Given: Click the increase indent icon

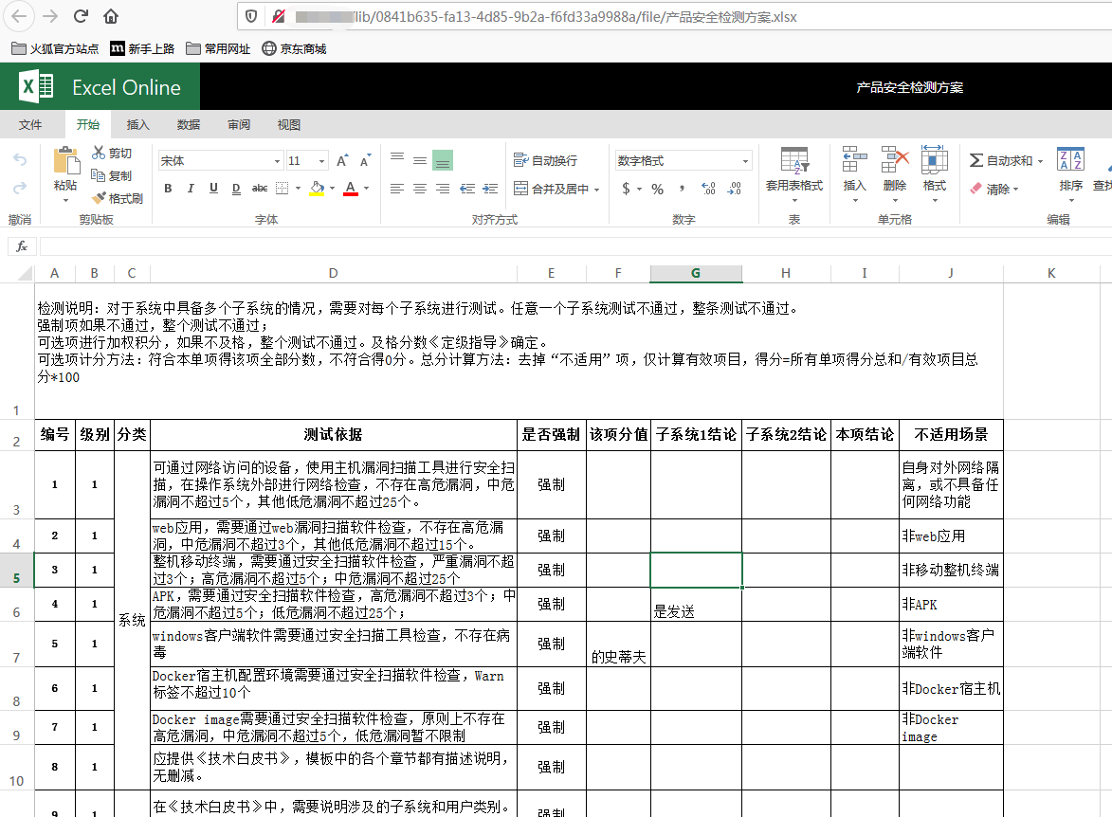Looking at the screenshot, I should point(489,189).
